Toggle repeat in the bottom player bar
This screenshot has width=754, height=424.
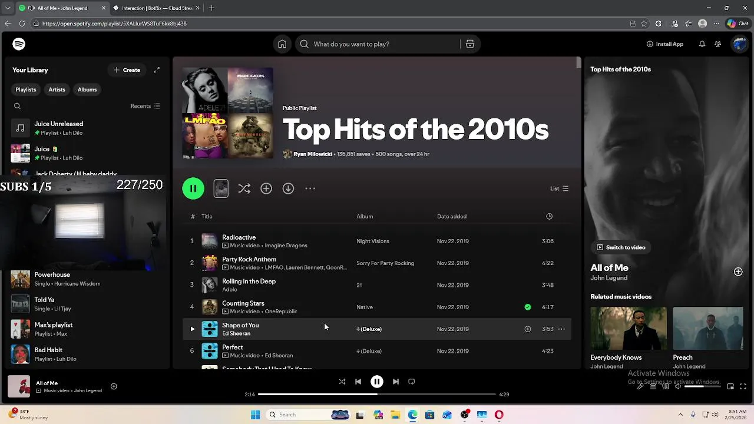[412, 382]
